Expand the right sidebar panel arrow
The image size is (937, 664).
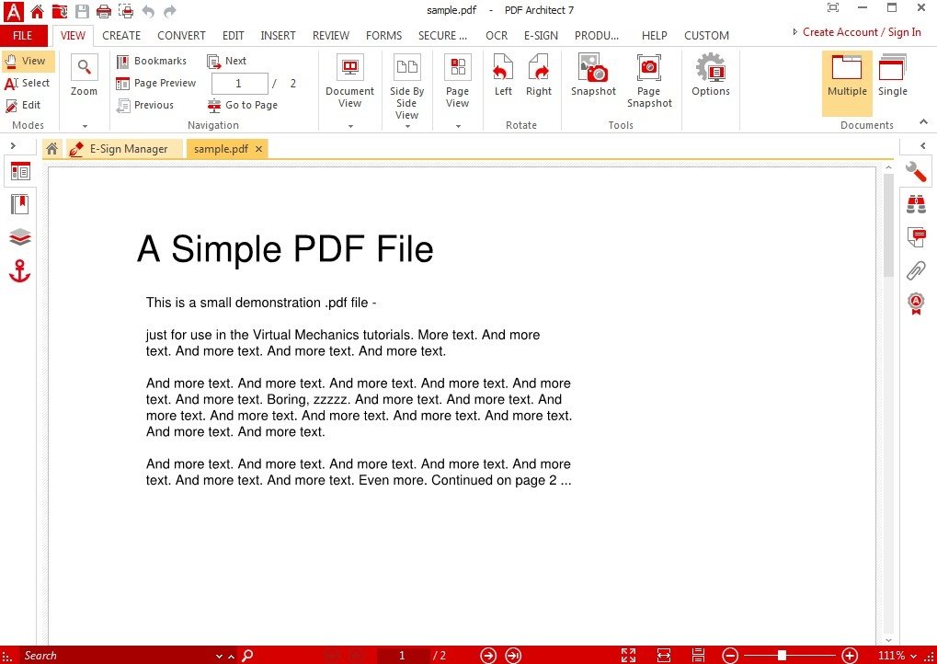point(923,145)
